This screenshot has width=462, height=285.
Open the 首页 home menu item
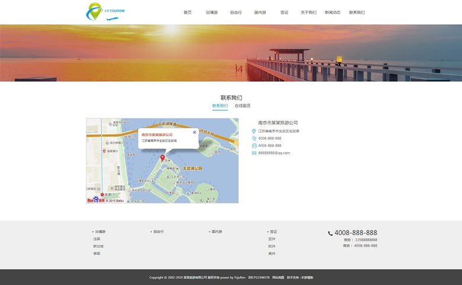(187, 12)
